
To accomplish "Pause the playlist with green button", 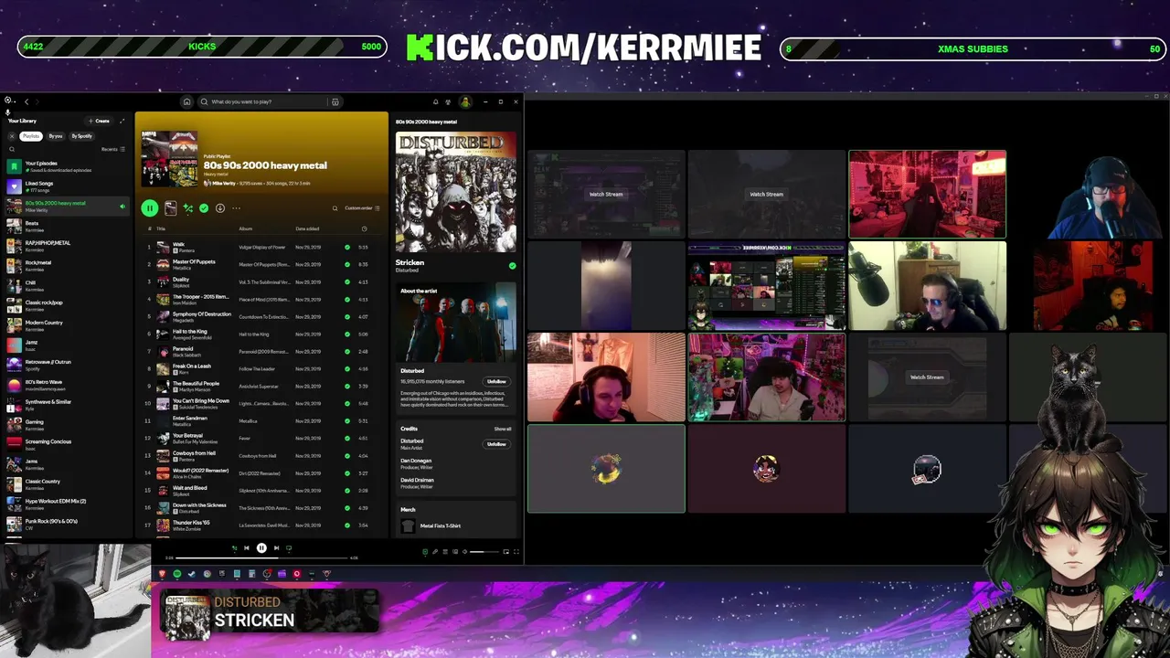I will 150,208.
